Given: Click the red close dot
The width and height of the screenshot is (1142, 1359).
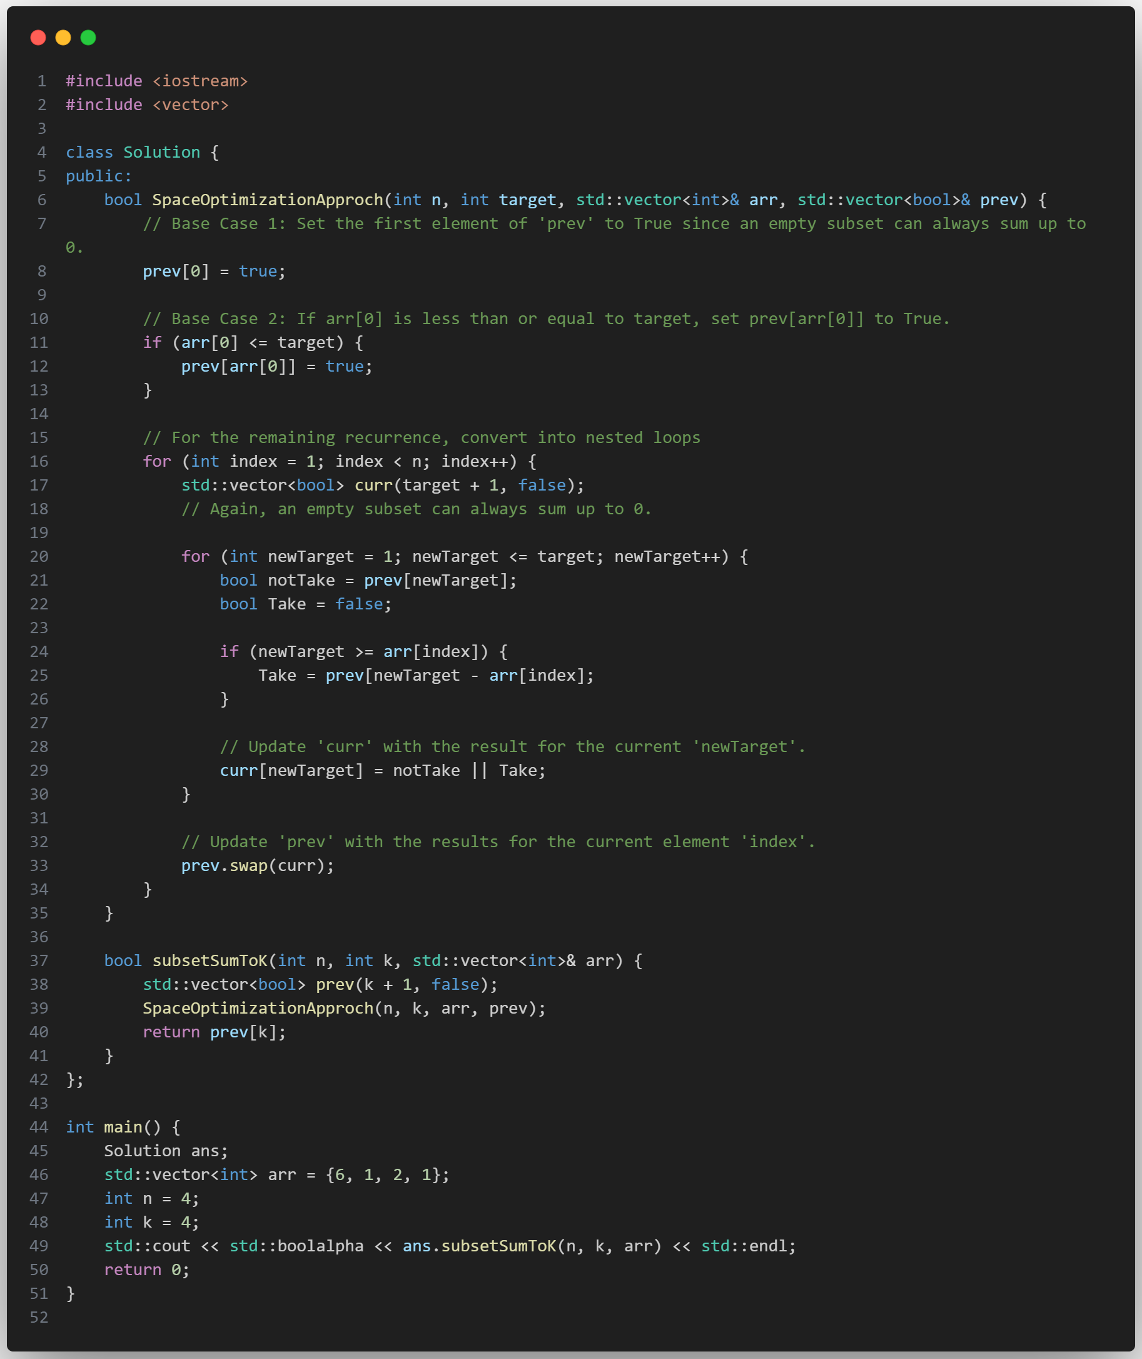Looking at the screenshot, I should click(38, 38).
